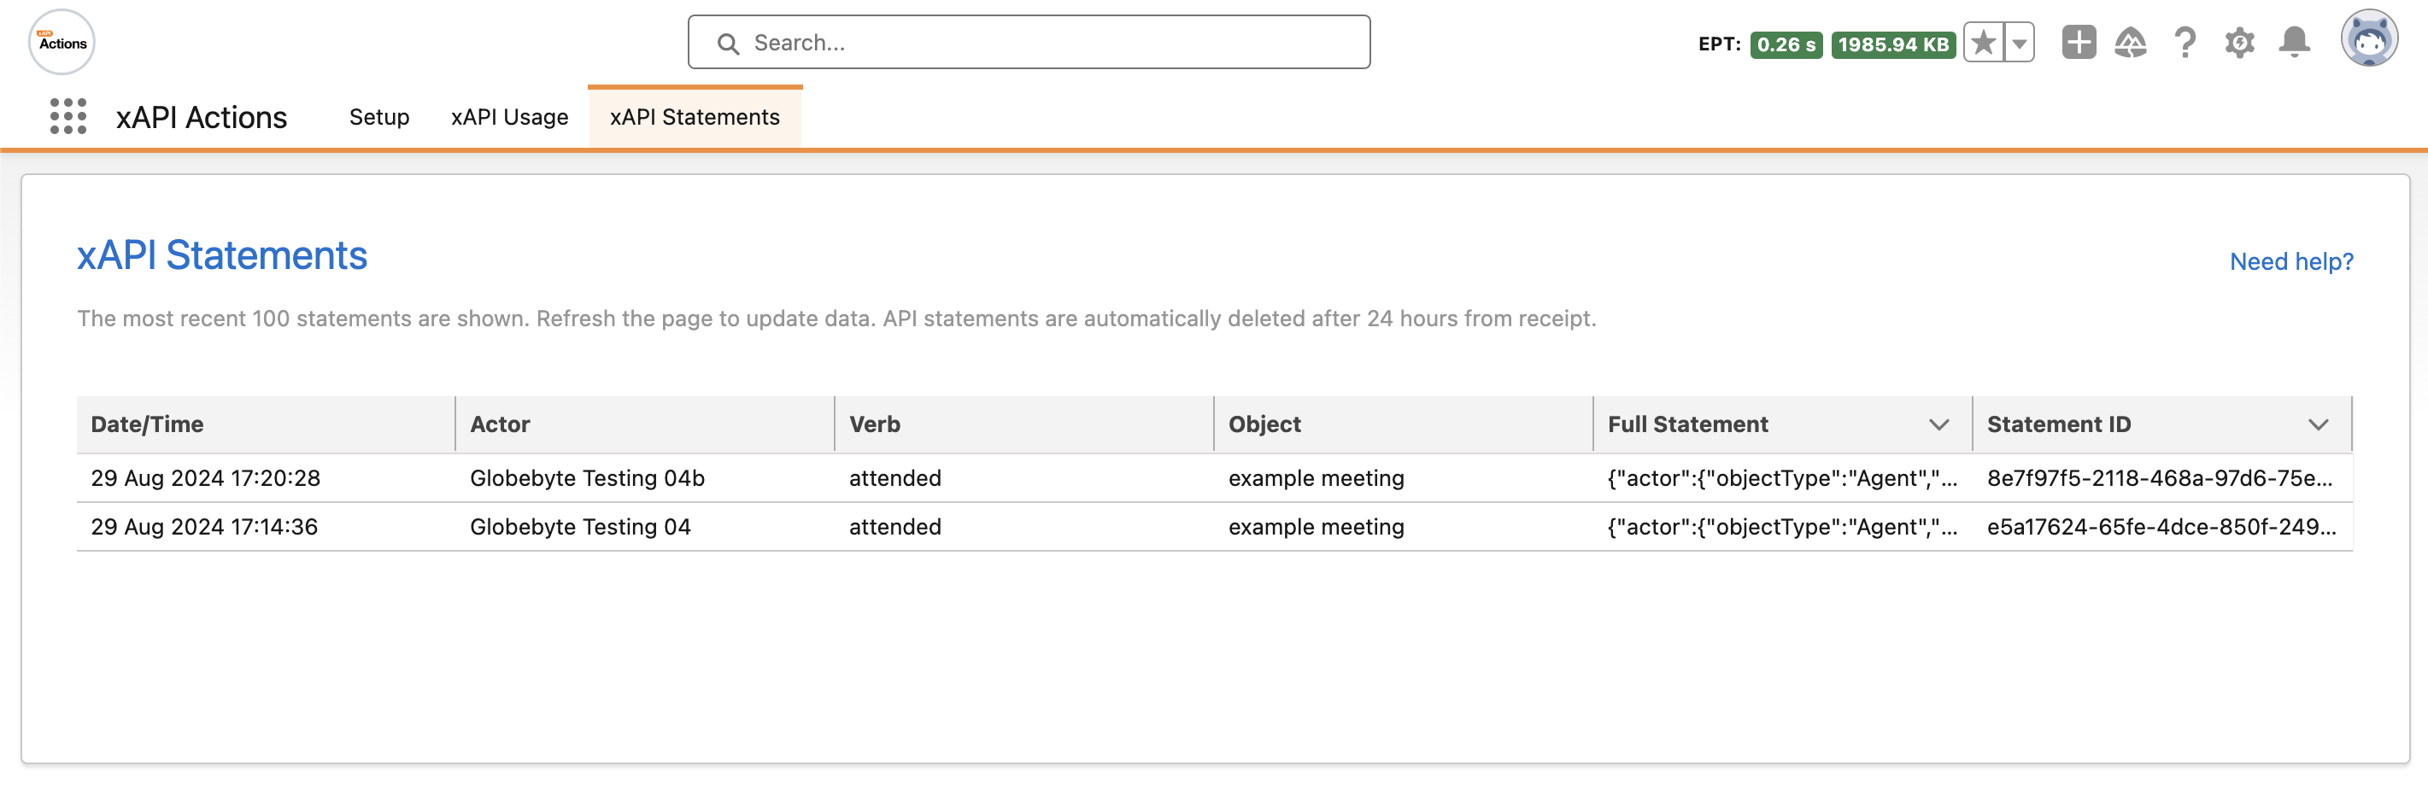The image size is (2428, 801).
Task: Open the Statement ID column menu chevron
Action: click(2318, 425)
